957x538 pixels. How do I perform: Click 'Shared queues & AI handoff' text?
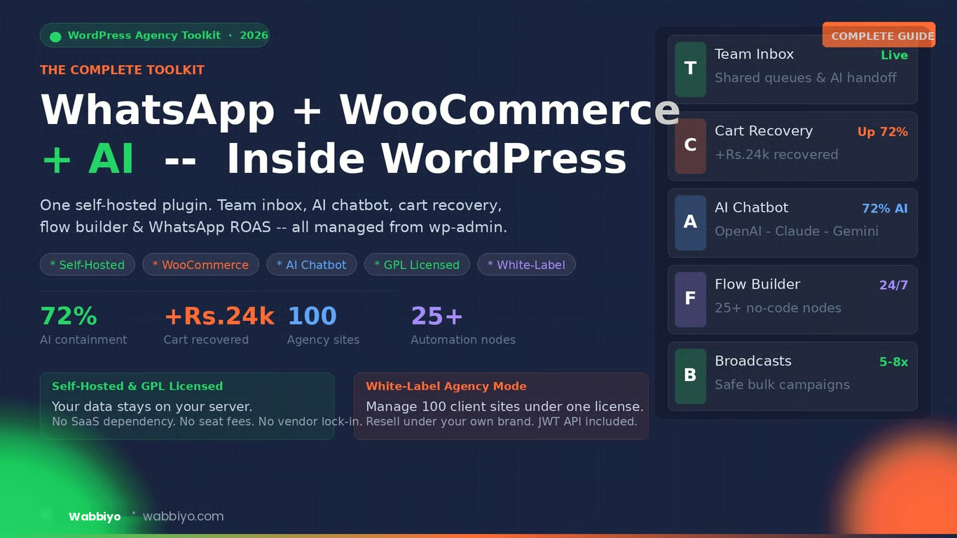click(x=806, y=78)
